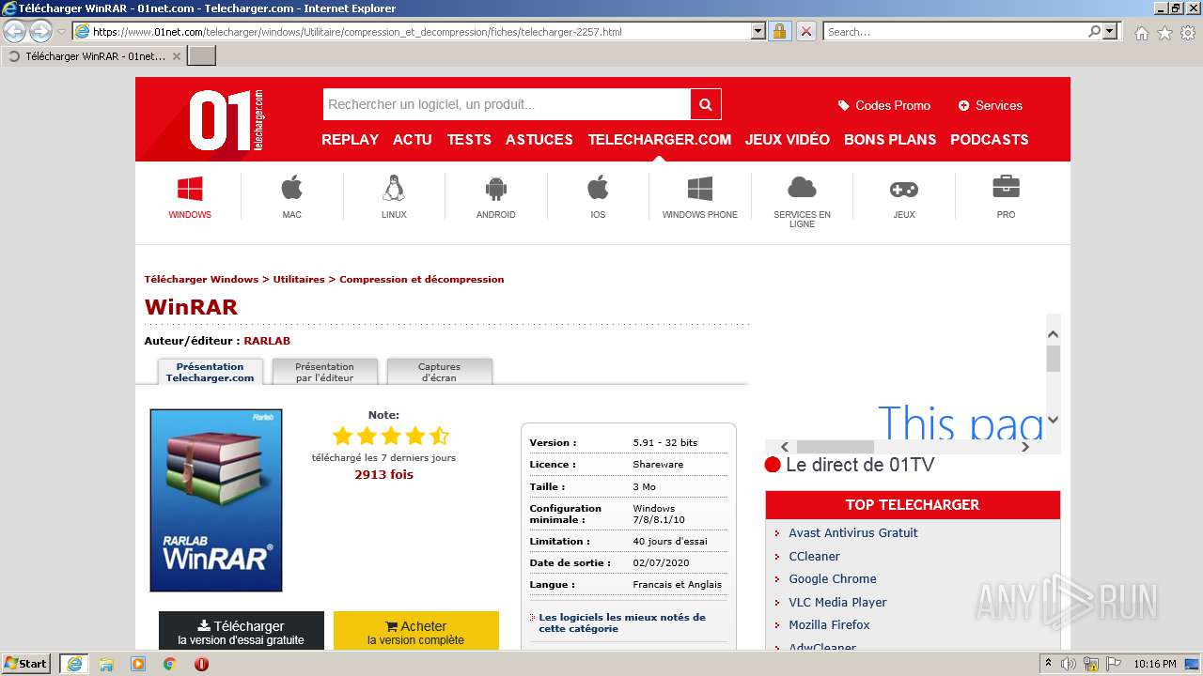This screenshot has height=676, width=1203.
Task: Select the Jeux gamepad icon
Action: point(904,190)
